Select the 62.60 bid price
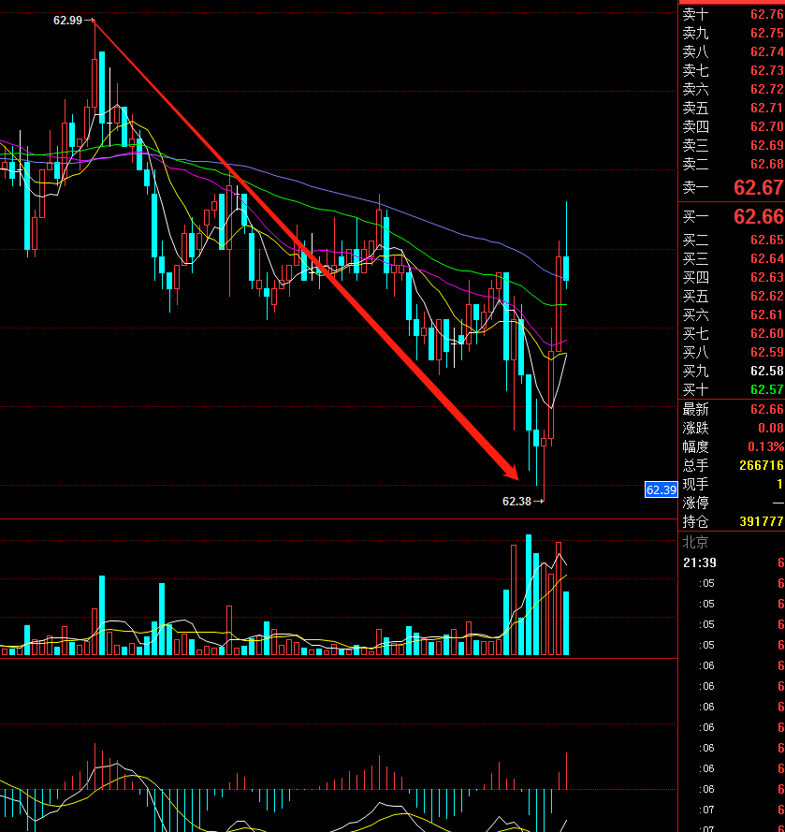This screenshot has height=832, width=785. pos(767,333)
